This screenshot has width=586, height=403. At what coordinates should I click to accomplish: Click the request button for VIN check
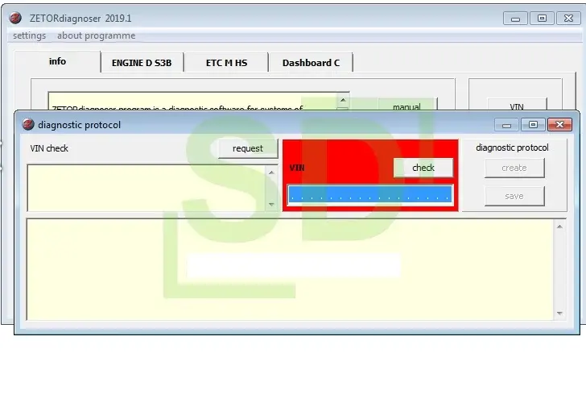click(248, 148)
